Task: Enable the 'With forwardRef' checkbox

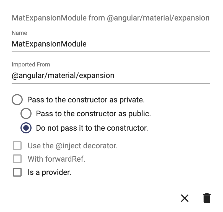Action: tap(17, 159)
